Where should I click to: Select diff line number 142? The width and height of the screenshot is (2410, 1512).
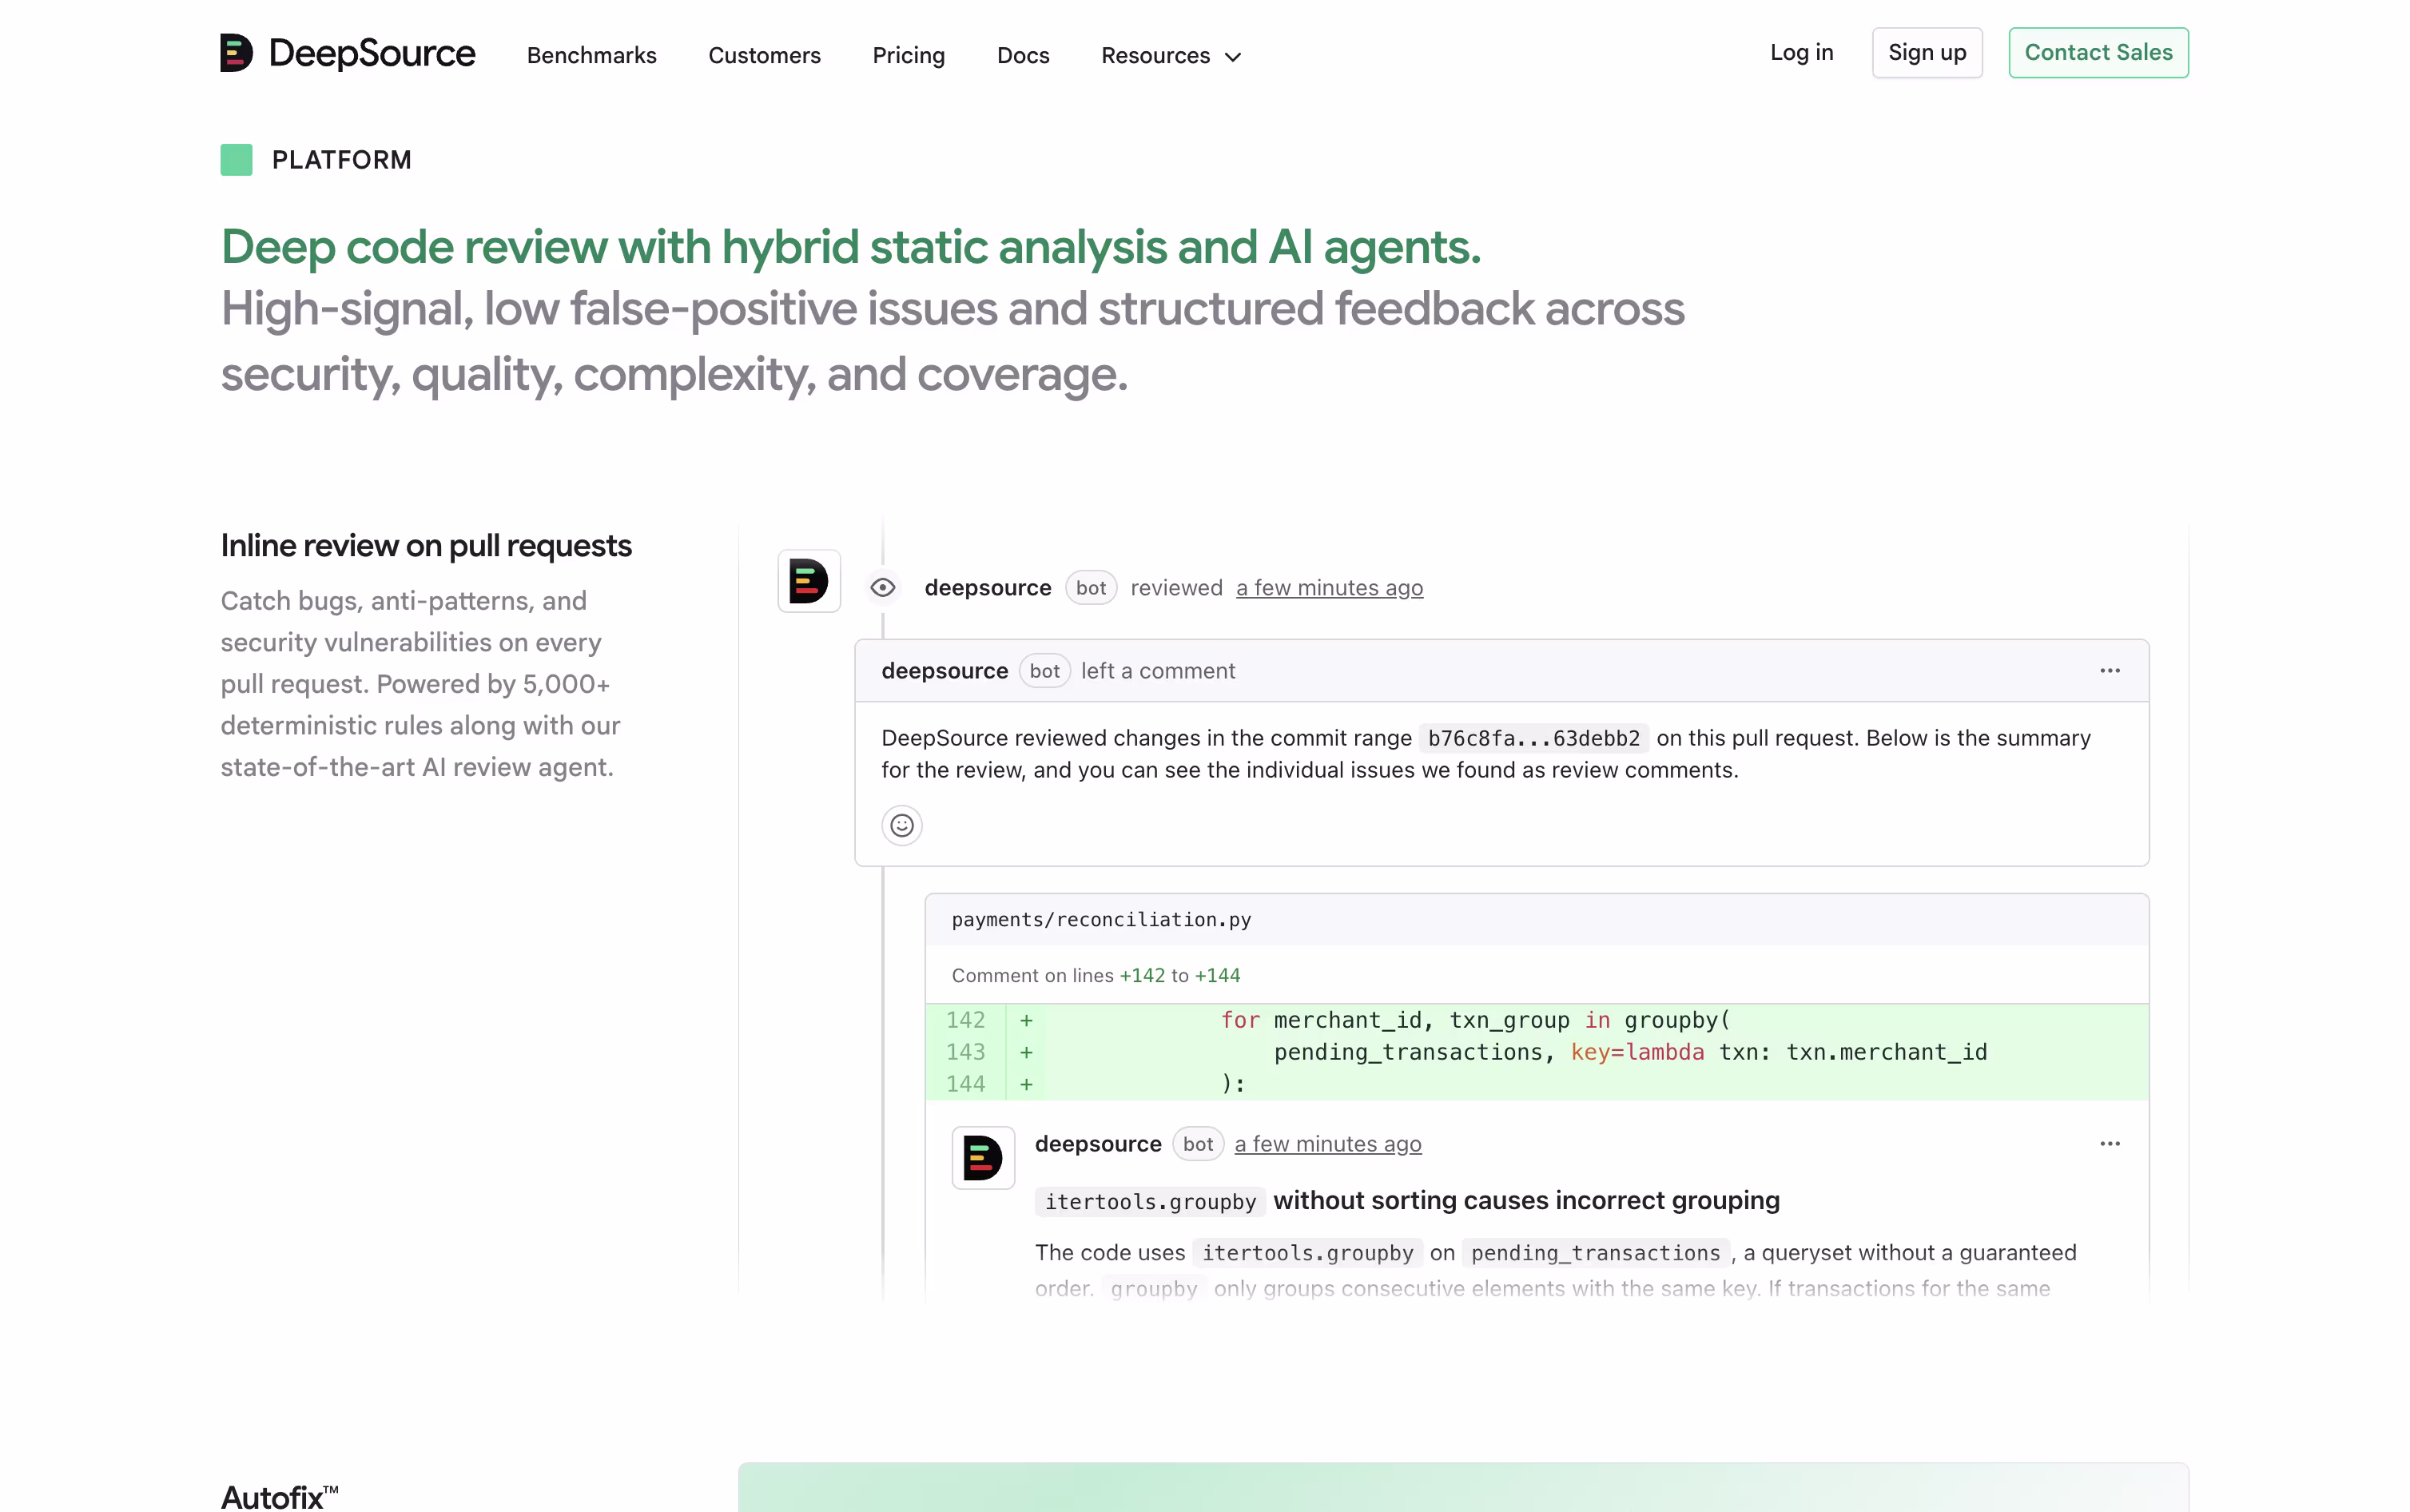pos(965,1020)
